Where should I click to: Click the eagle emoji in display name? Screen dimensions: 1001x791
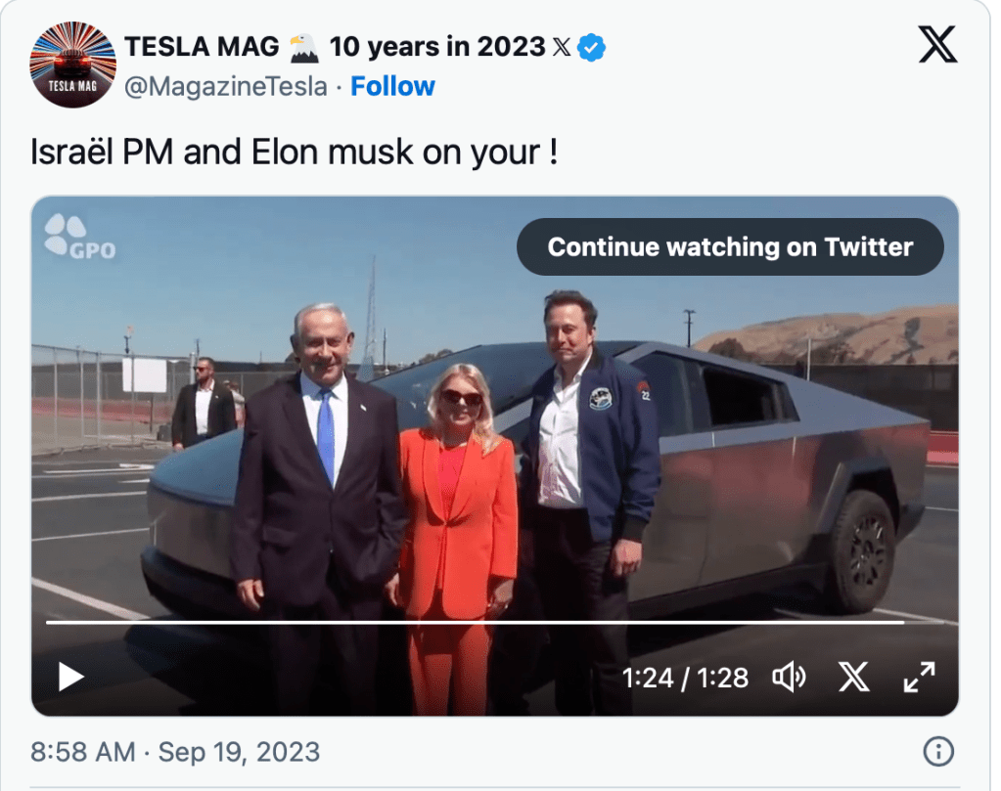(x=304, y=46)
